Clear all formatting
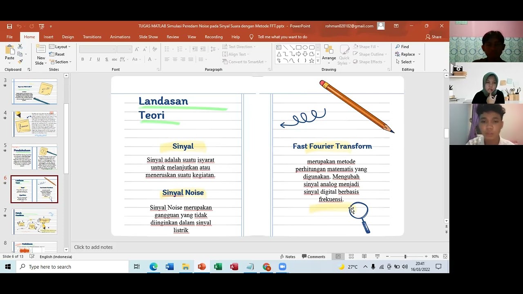523x294 pixels. (154, 49)
